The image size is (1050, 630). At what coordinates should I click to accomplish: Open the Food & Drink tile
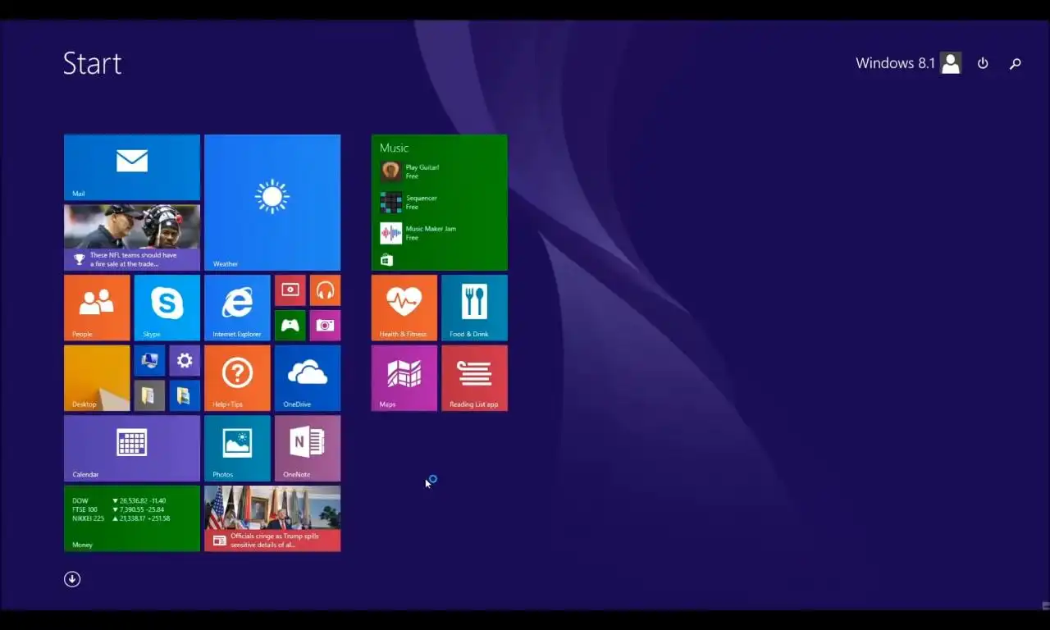pos(474,308)
